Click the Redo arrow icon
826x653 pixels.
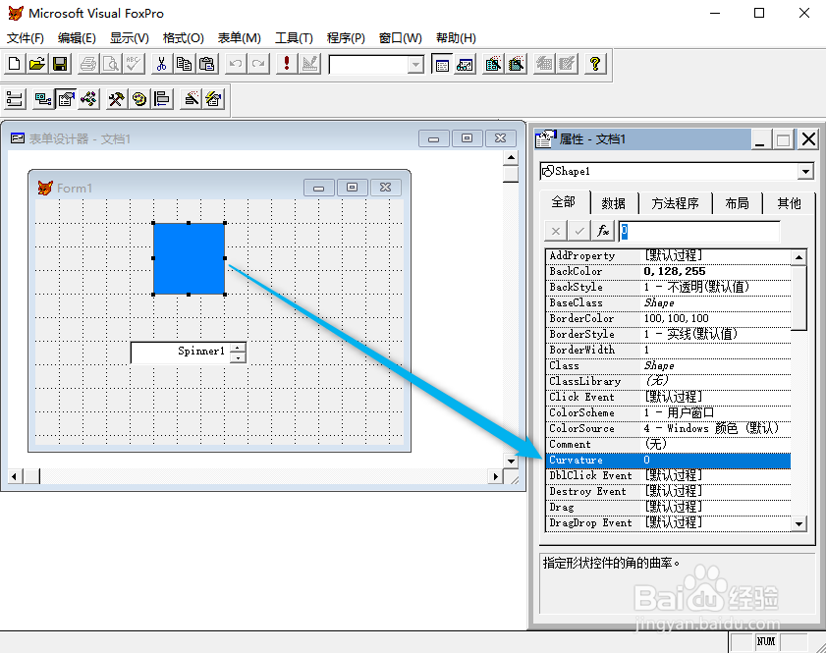click(x=258, y=64)
